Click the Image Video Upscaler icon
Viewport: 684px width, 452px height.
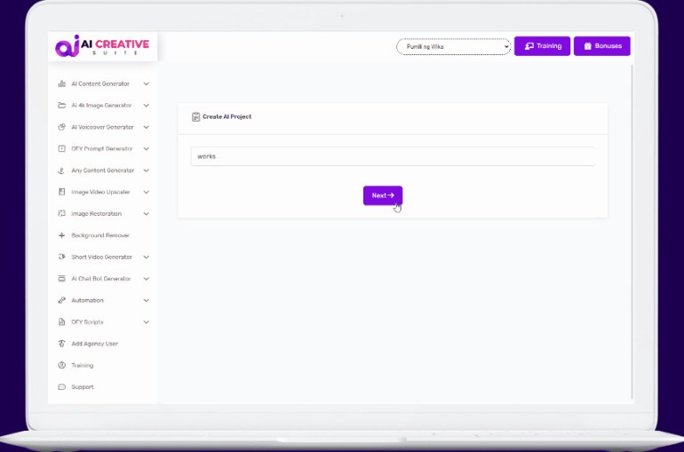62,192
